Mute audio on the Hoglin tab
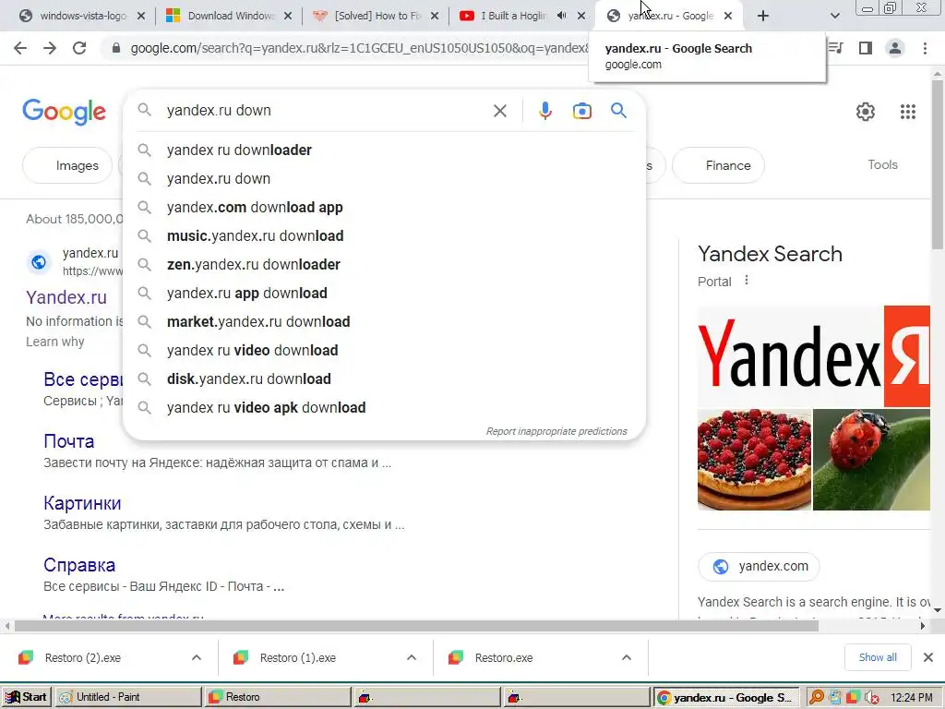 (562, 16)
